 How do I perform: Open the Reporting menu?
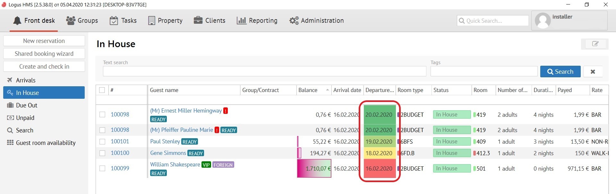point(257,21)
